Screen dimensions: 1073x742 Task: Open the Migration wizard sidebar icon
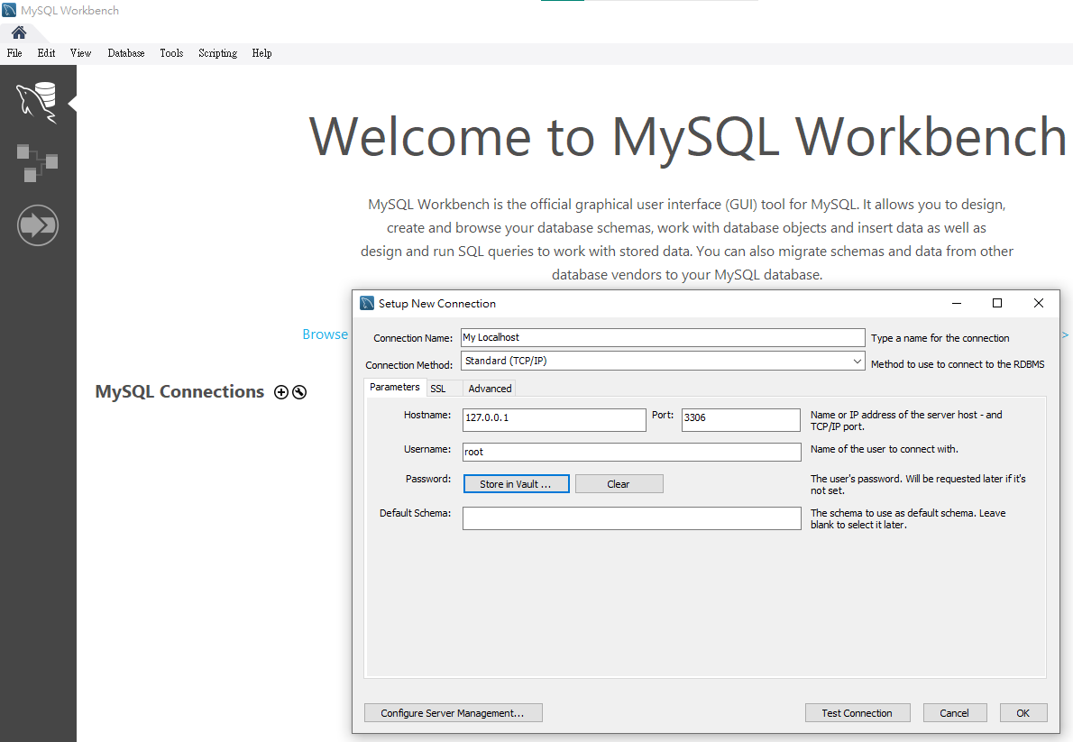38,225
